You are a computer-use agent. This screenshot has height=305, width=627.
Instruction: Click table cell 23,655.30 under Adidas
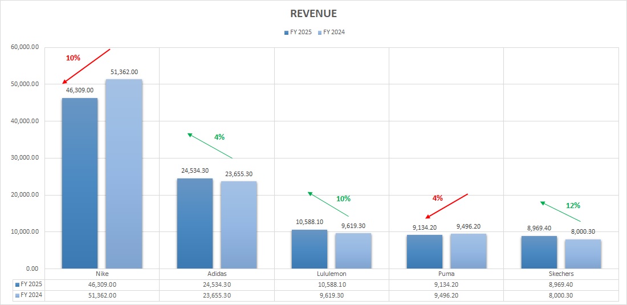click(x=217, y=296)
